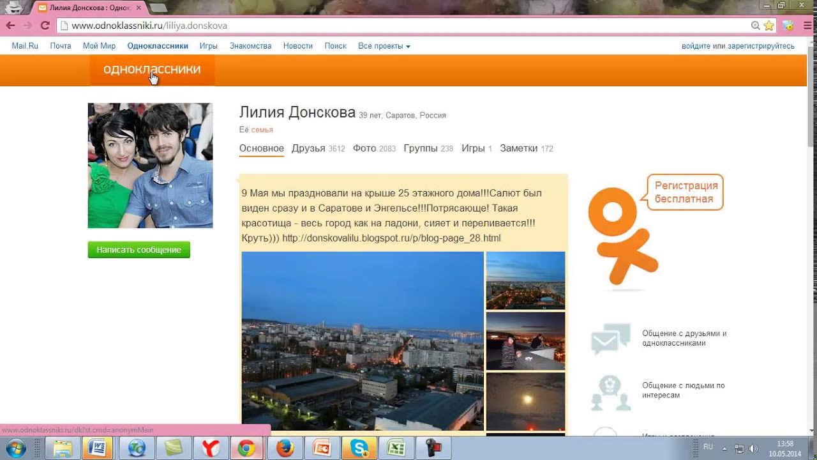The height and width of the screenshot is (460, 817).
Task: Click the profile photo of couple
Action: coord(150,165)
